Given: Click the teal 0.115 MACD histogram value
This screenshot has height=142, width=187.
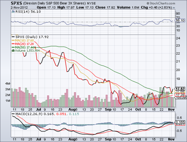Looking at the screenshot, I should 74,114.
